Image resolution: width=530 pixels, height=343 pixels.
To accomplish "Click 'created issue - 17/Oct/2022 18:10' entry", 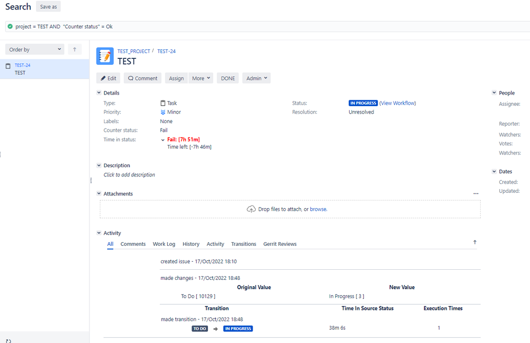I will [x=199, y=261].
